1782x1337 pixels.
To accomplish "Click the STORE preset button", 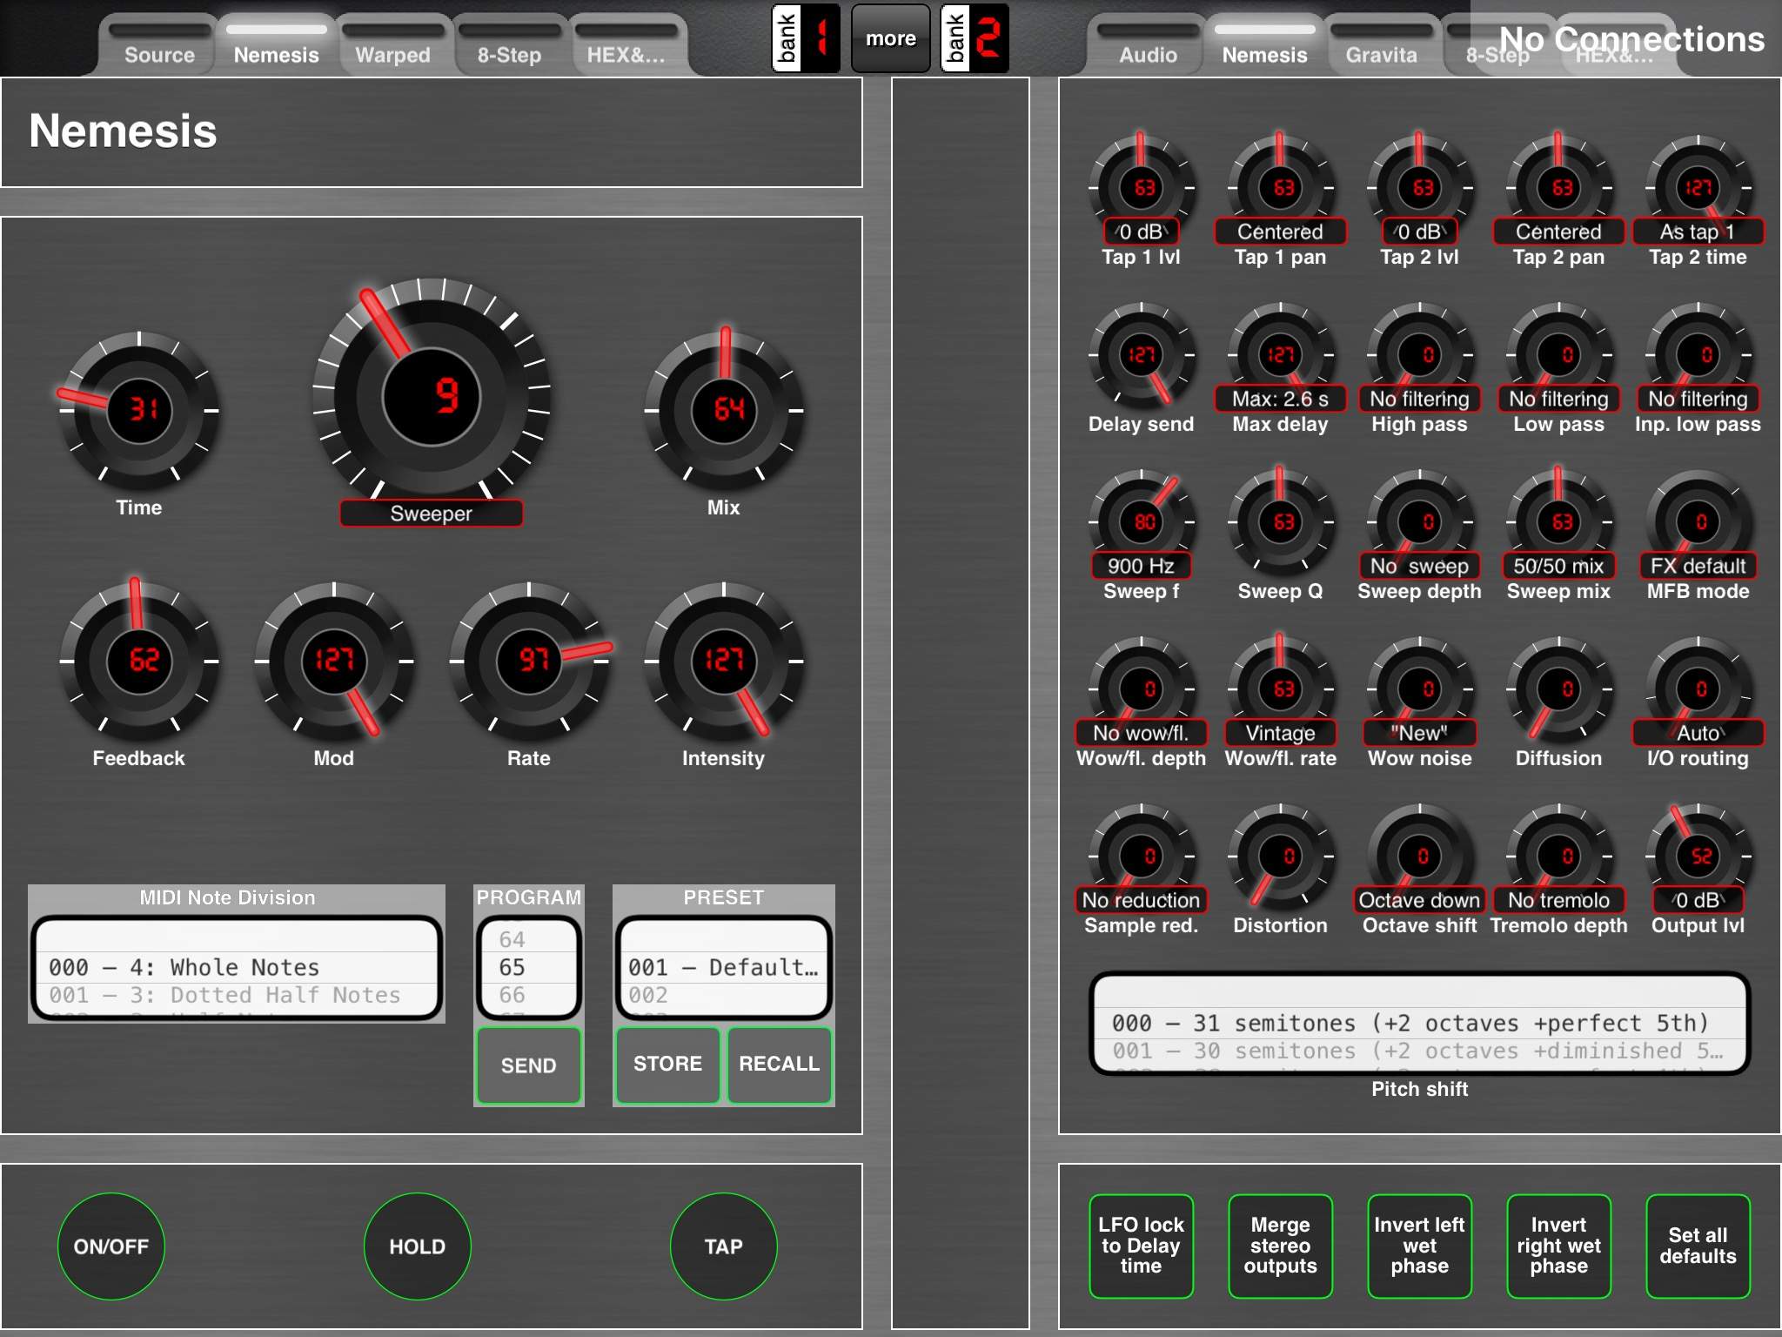I will pyautogui.click(x=667, y=1064).
